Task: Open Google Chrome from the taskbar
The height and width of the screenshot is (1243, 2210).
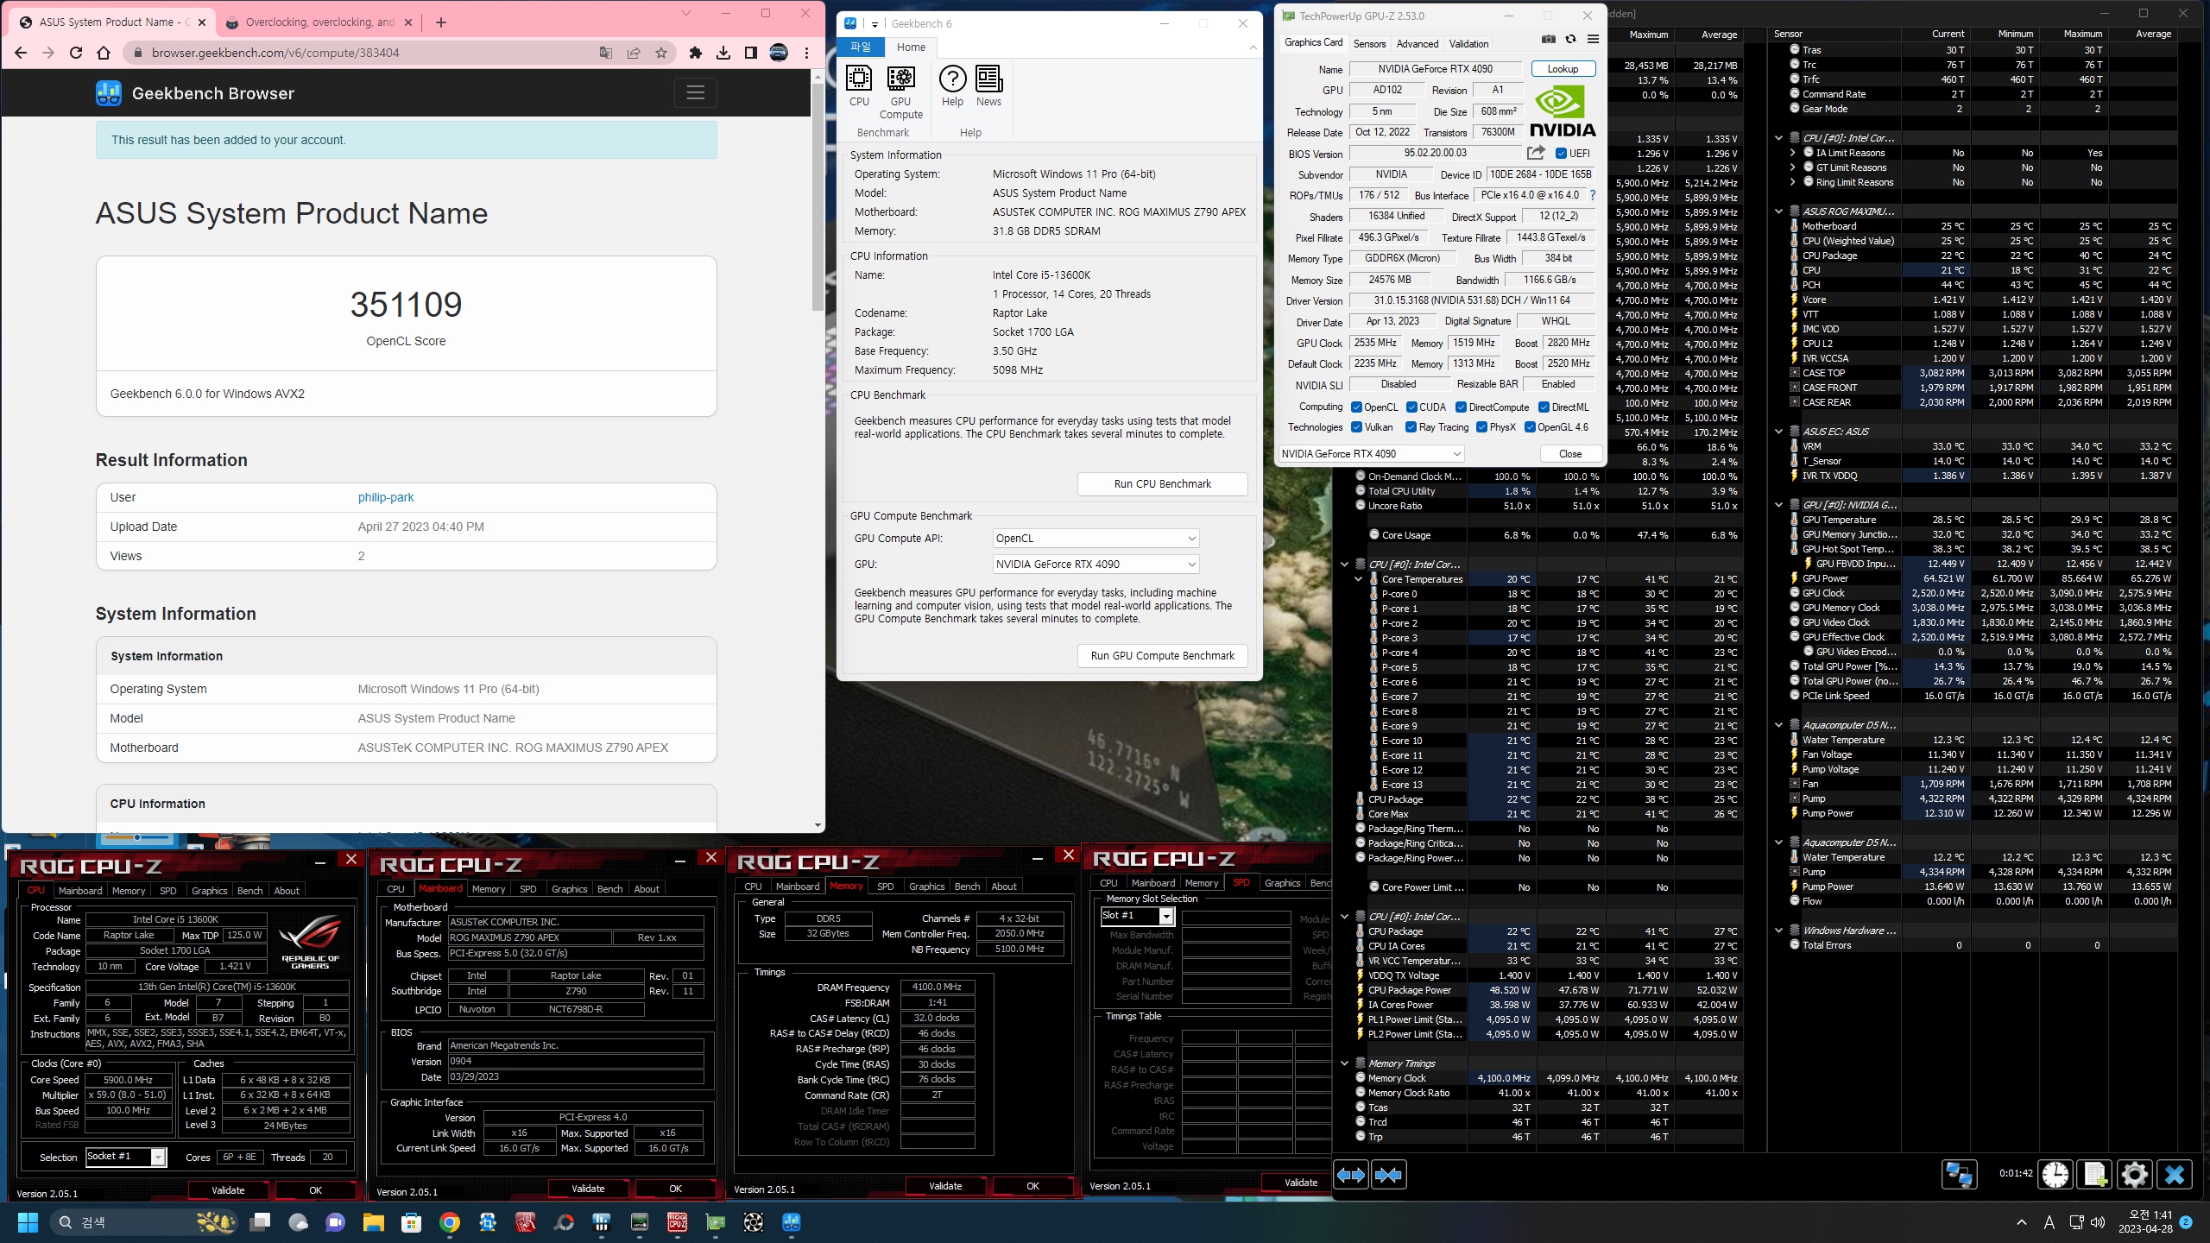Action: 450,1222
